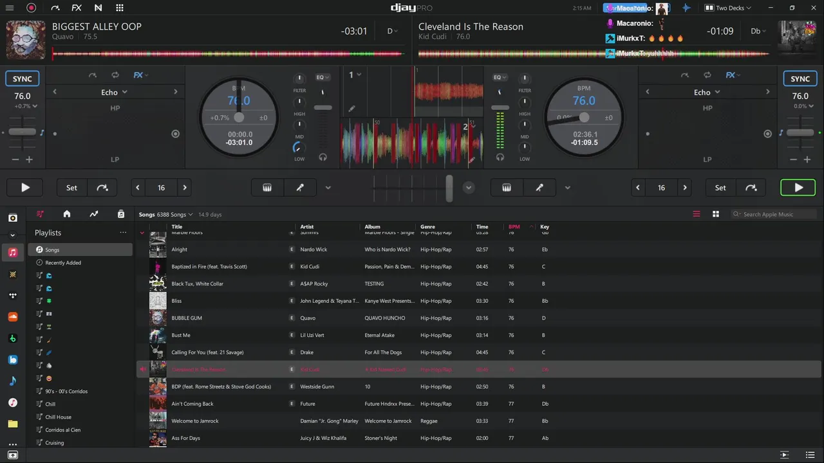Image resolution: width=824 pixels, height=463 pixels.
Task: Increase right deck loop length from 16
Action: 685,188
